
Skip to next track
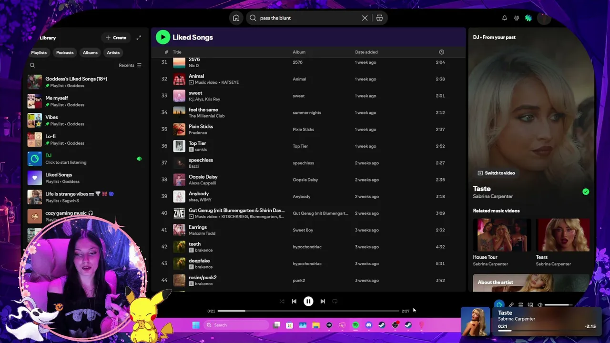point(323,301)
